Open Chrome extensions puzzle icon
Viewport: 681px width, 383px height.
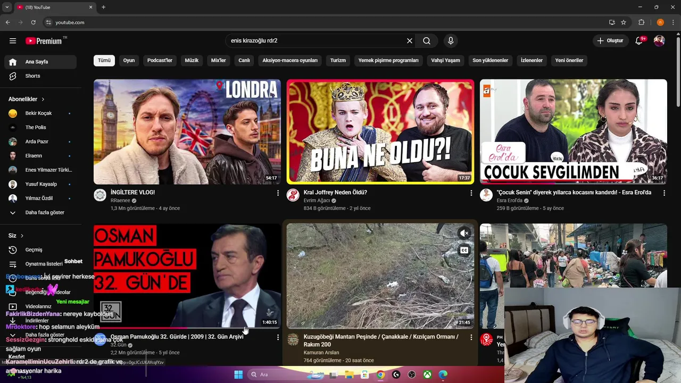point(641,22)
